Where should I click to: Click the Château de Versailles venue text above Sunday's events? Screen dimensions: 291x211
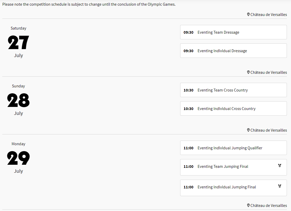click(x=268, y=72)
